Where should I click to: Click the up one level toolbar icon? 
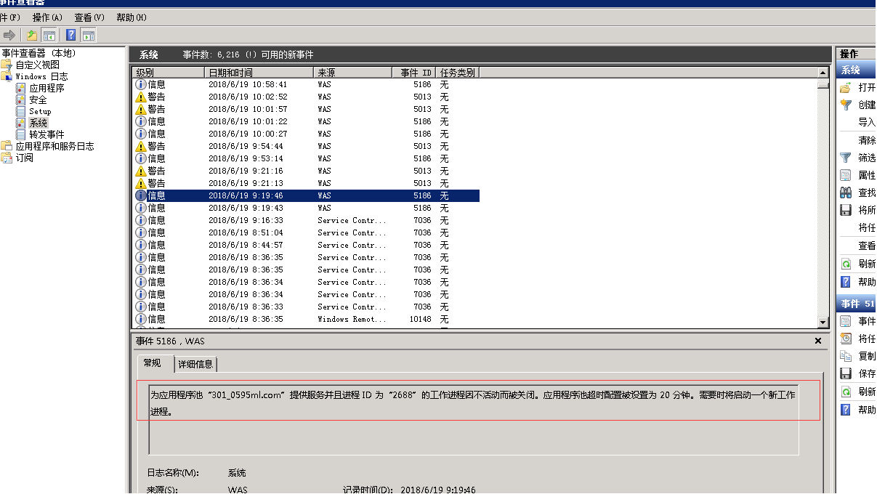tap(32, 35)
